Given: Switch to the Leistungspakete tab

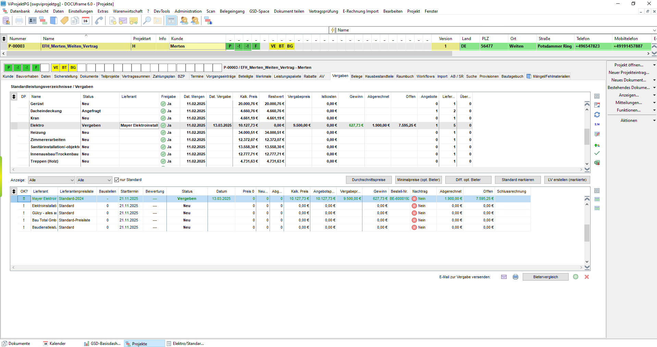Looking at the screenshot, I should [287, 76].
